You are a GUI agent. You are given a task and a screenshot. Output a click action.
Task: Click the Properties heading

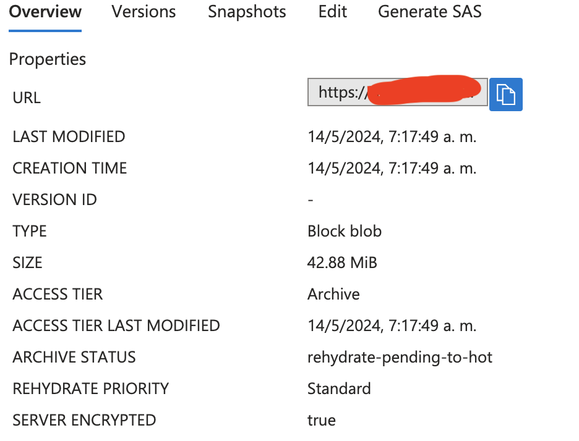pos(47,59)
